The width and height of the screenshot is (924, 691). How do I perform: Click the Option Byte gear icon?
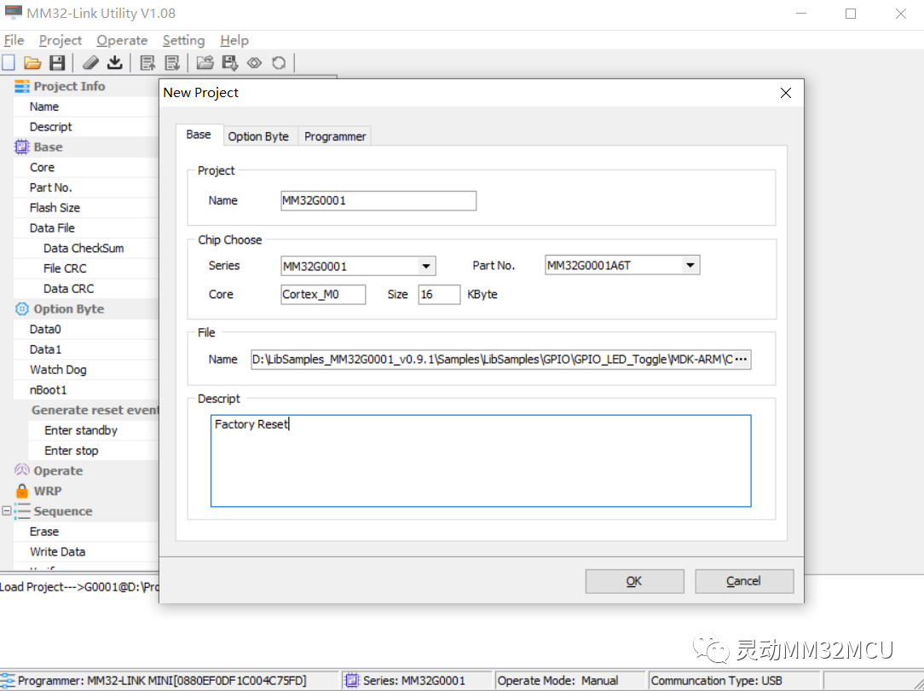click(x=22, y=308)
